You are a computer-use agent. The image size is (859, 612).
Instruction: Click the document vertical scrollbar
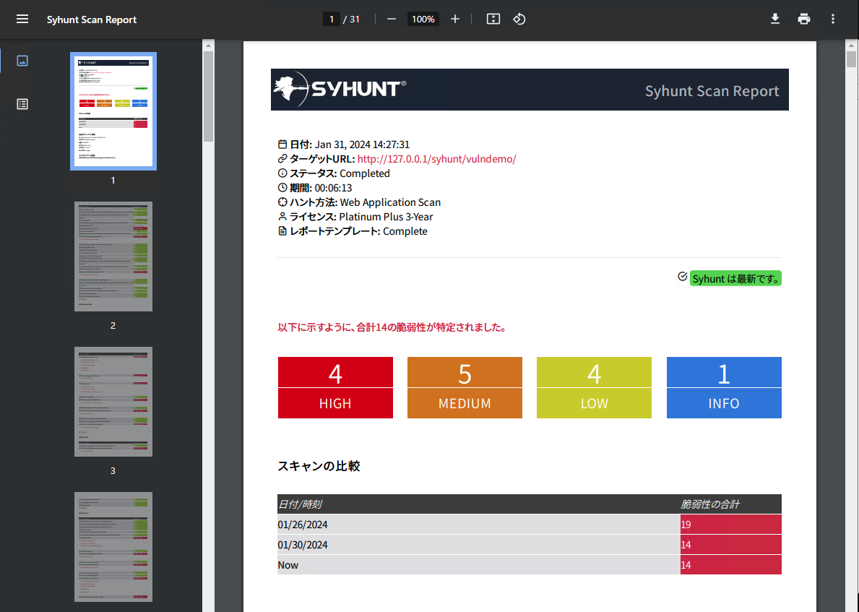pyautogui.click(x=851, y=59)
